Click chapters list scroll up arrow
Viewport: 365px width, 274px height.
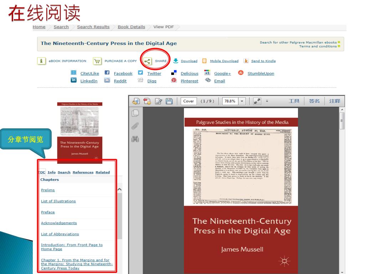click(x=119, y=190)
